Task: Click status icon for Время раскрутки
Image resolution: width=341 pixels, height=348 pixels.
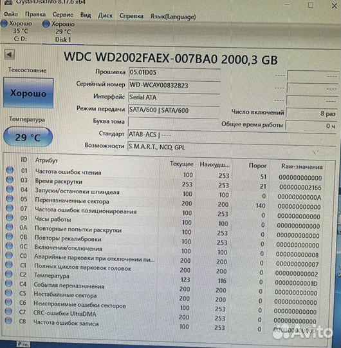Action: tap(10, 180)
